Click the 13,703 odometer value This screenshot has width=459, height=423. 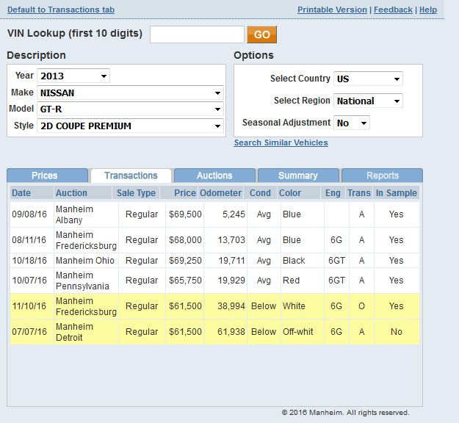click(x=231, y=240)
